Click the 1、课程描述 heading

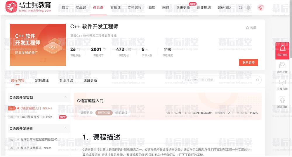(101, 137)
